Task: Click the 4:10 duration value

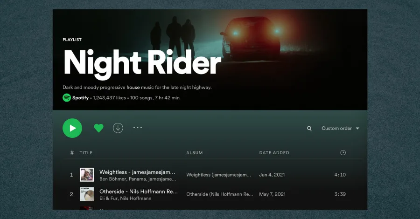Action: click(x=340, y=175)
